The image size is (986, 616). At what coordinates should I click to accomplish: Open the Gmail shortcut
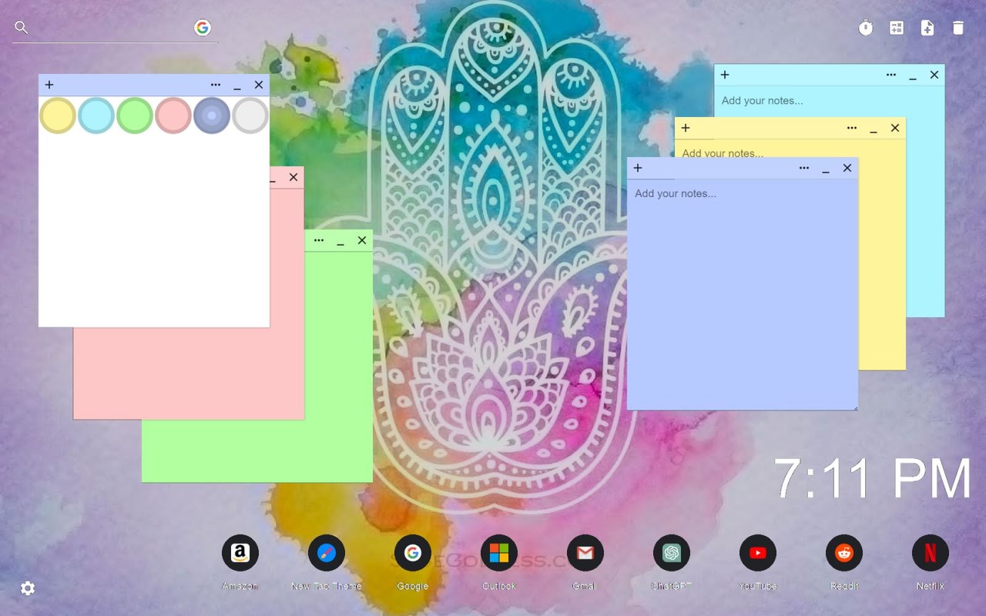point(585,553)
